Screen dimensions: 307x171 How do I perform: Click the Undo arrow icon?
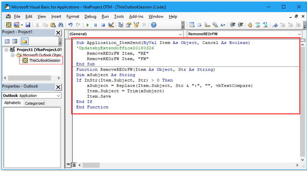click(x=70, y=25)
